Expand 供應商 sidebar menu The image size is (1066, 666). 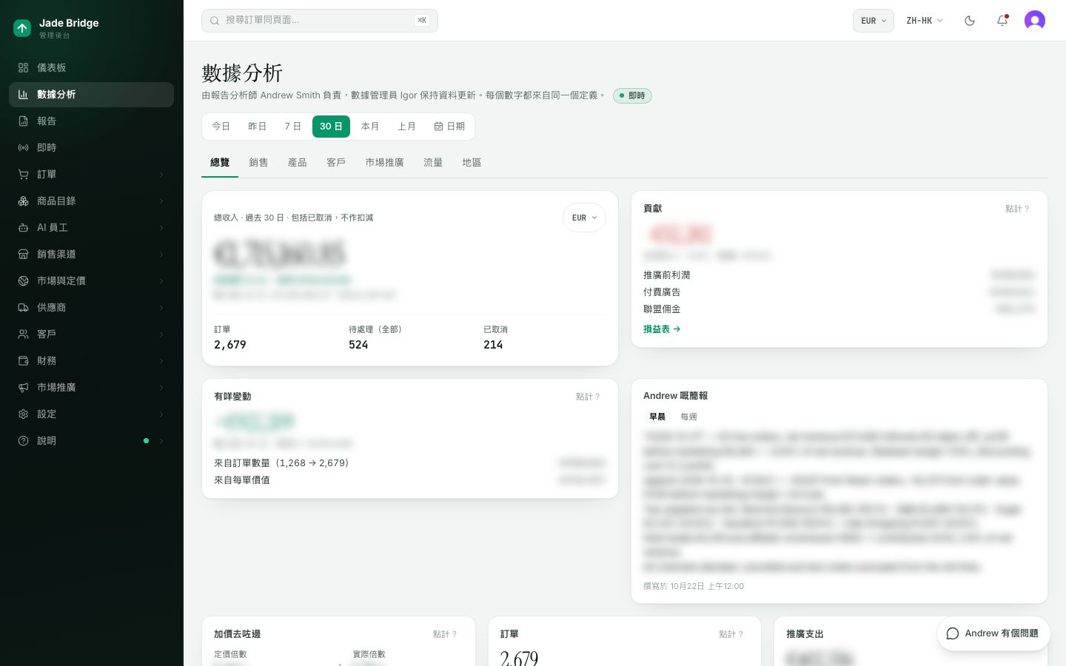(x=91, y=308)
